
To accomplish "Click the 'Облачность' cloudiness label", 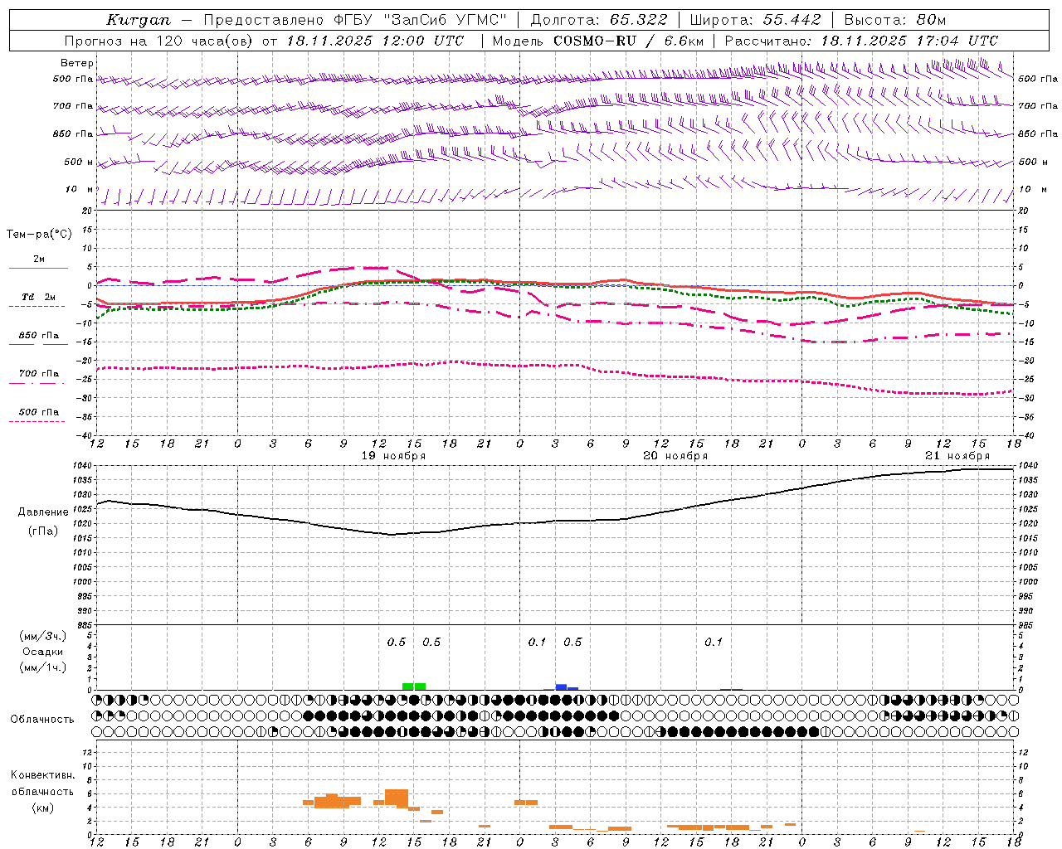I will pos(42,720).
